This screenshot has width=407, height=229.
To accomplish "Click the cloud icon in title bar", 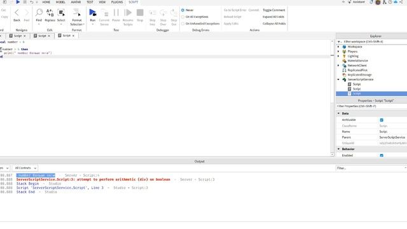I will [396, 2].
